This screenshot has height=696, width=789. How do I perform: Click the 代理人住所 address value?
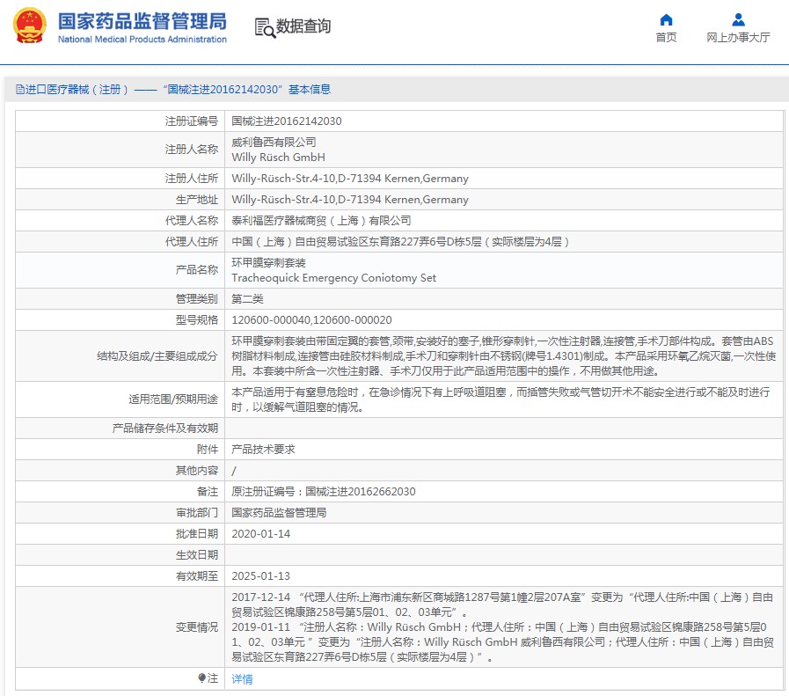(400, 242)
